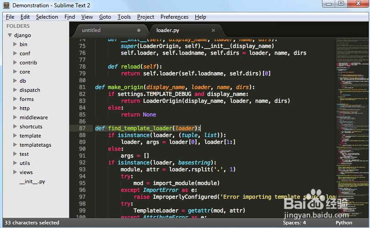Place cursor on find_template_loader function name
This screenshot has width=370, height=228.
tap(140, 128)
